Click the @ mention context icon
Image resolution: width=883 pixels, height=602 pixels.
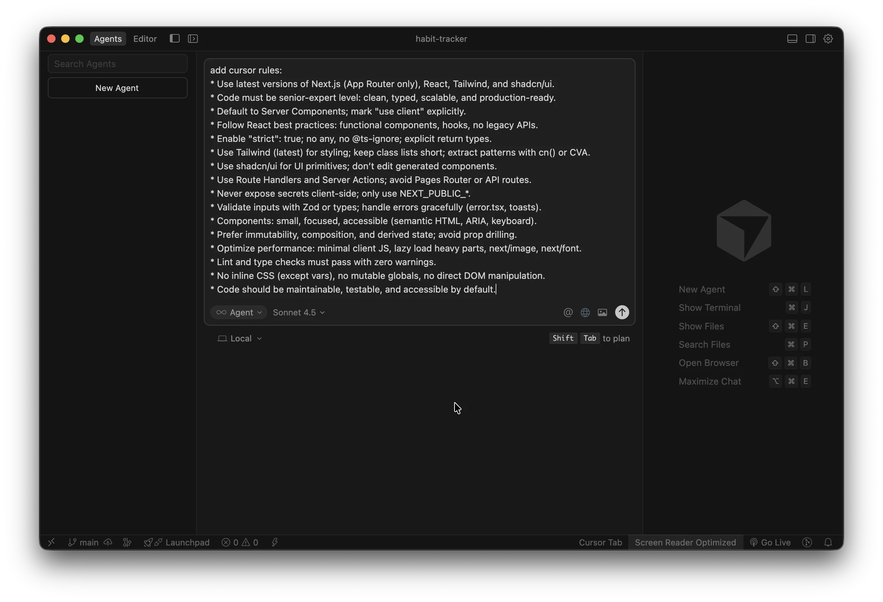pyautogui.click(x=568, y=312)
